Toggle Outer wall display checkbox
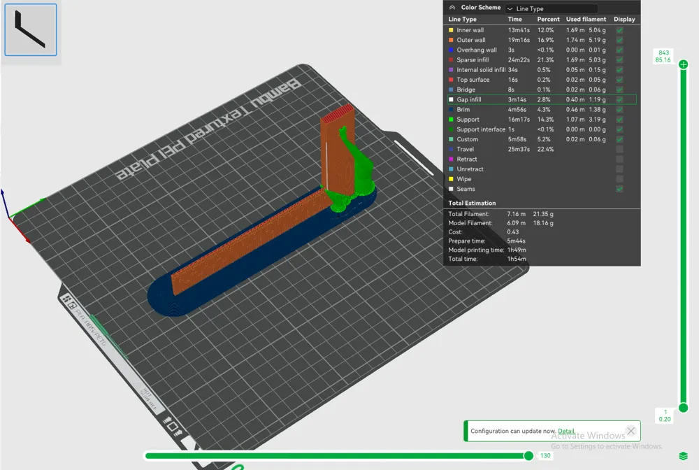The image size is (699, 470). click(x=619, y=40)
